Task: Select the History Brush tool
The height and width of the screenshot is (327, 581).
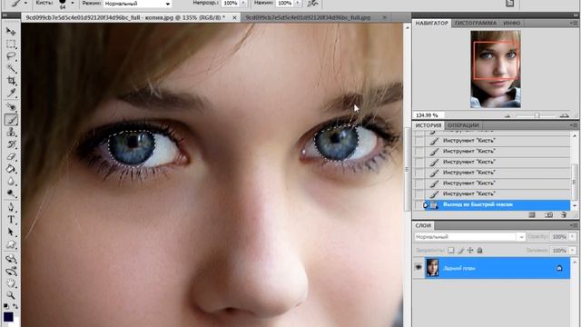Action: pyautogui.click(x=11, y=144)
